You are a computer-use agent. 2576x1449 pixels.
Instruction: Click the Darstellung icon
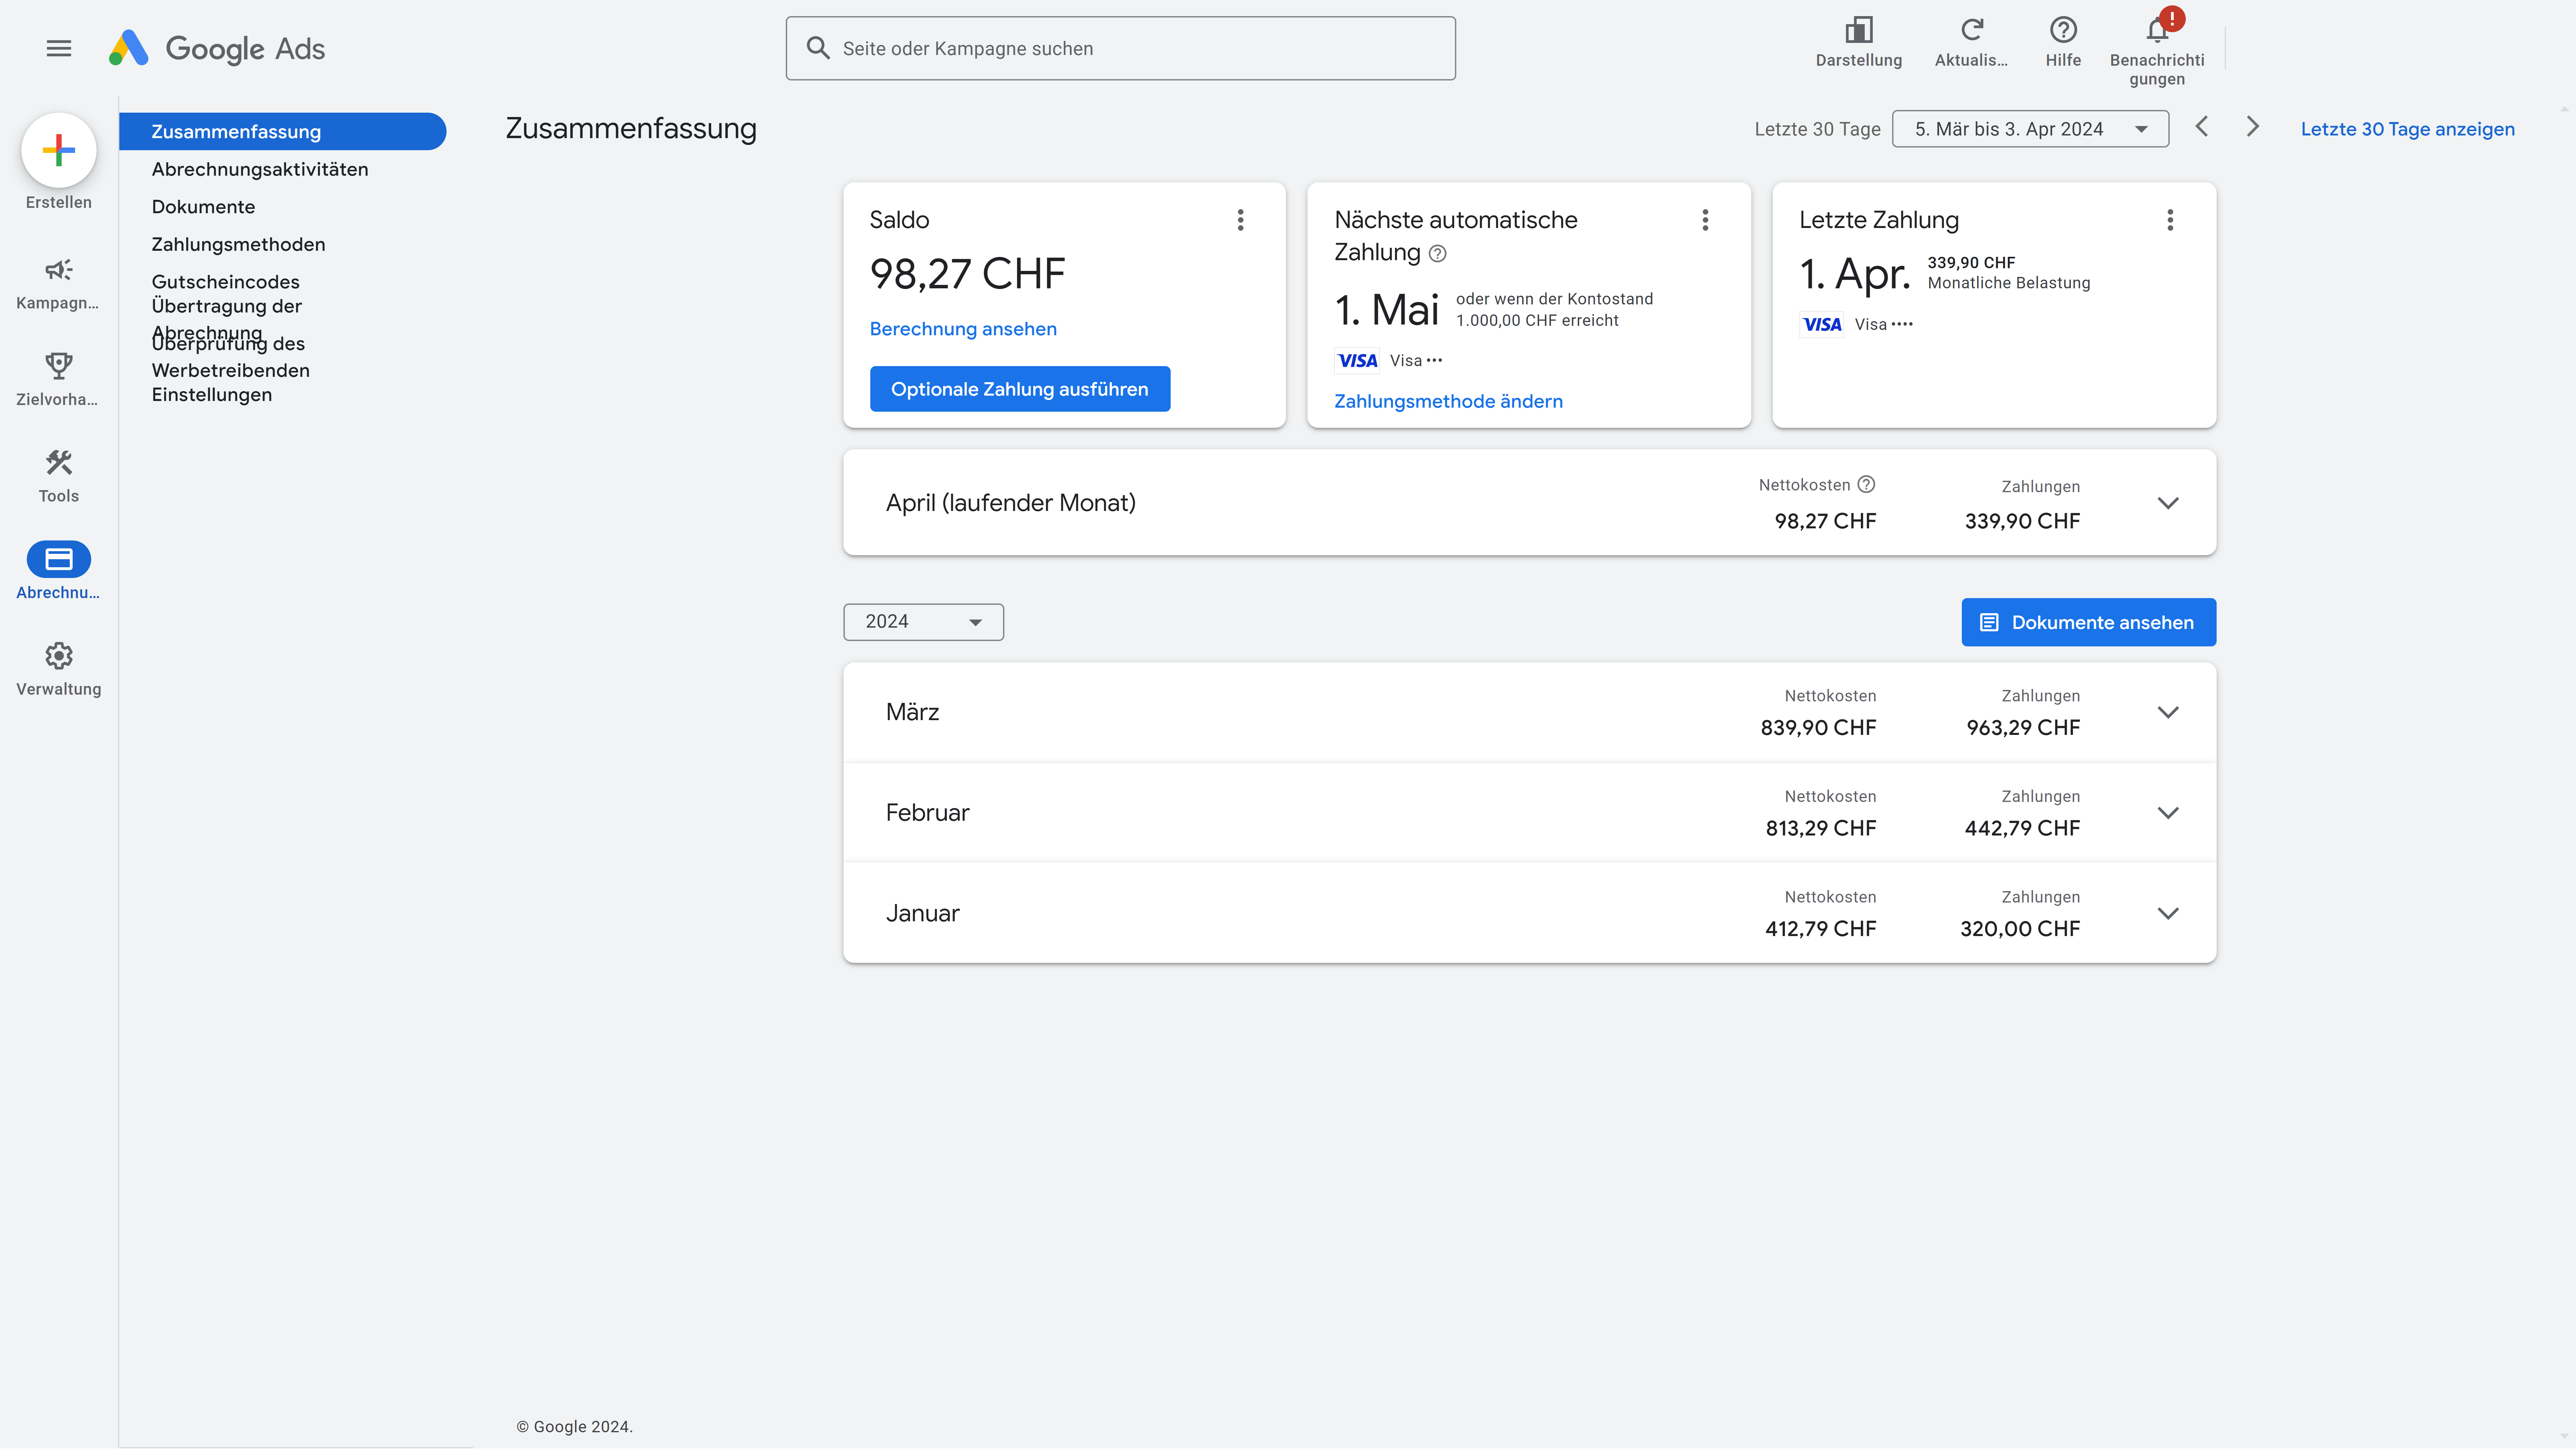point(1859,30)
